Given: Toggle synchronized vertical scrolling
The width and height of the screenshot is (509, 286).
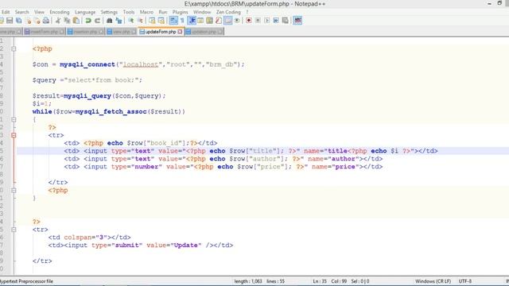Looking at the screenshot, I should click(x=152, y=21).
